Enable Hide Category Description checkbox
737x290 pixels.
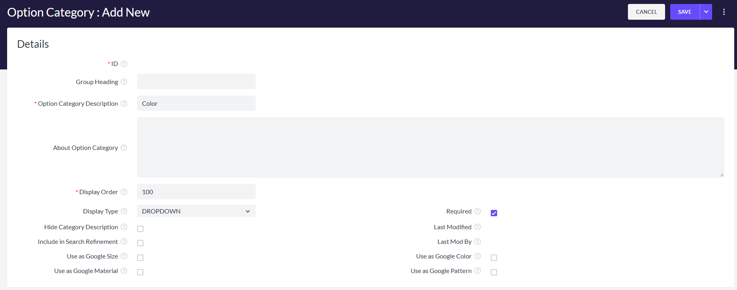(x=140, y=229)
